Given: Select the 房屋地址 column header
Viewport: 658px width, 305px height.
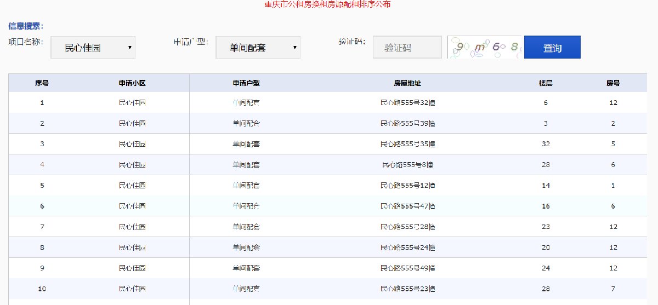Looking at the screenshot, I should pos(407,83).
